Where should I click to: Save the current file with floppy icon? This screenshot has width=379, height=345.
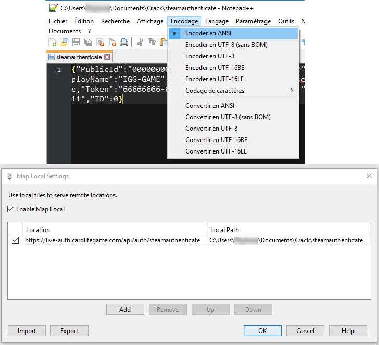(76, 42)
